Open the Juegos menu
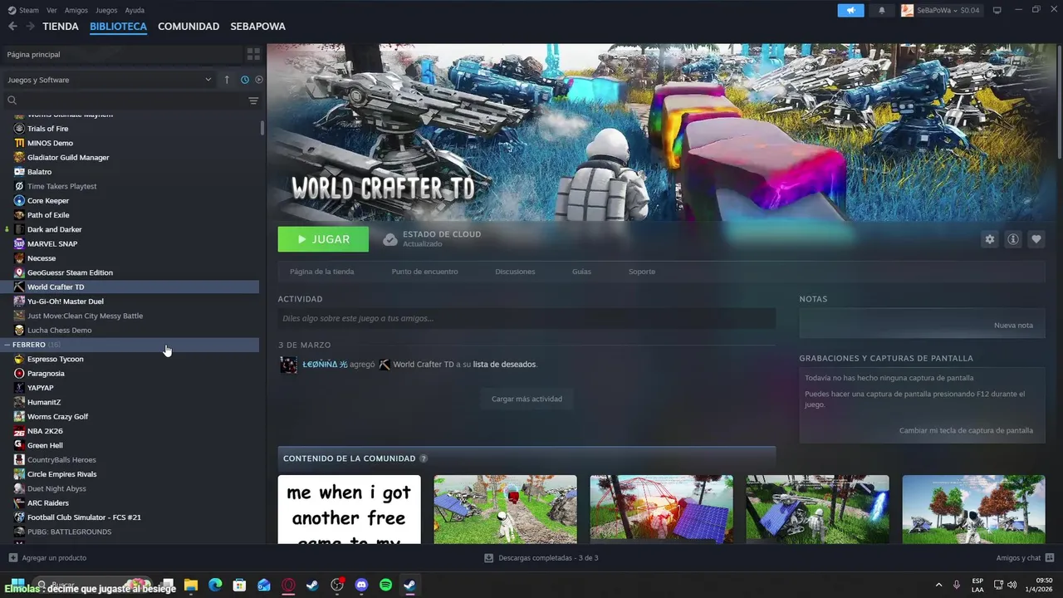 point(106,10)
